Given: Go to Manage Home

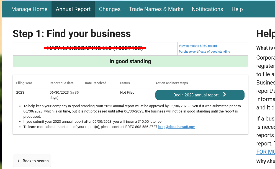Looking at the screenshot, I should click(29, 9).
